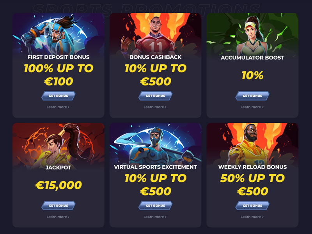312x234 pixels.
Task: Click Get Bonus under Bonus Cashback
Action: pyautogui.click(x=155, y=96)
